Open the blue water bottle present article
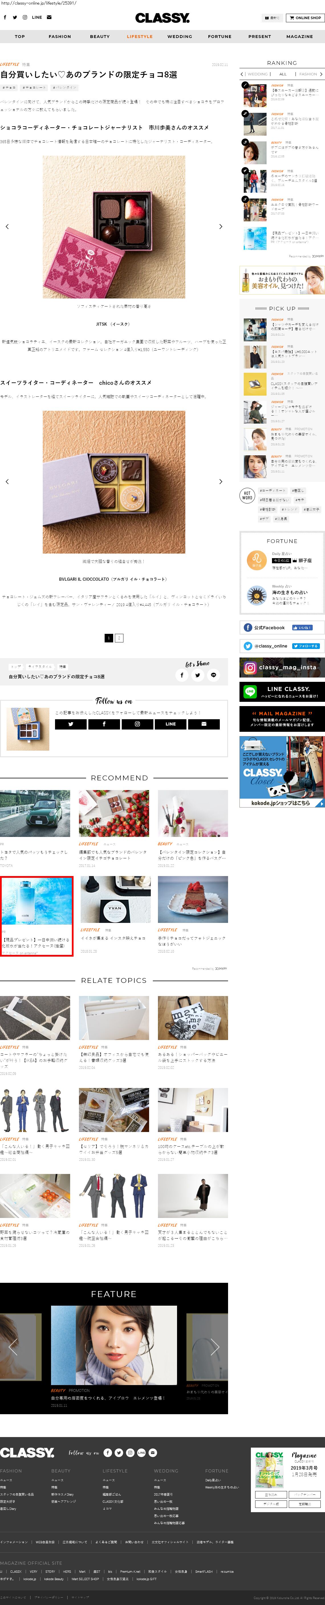Screen dimensions: 325x1605 pos(37,916)
